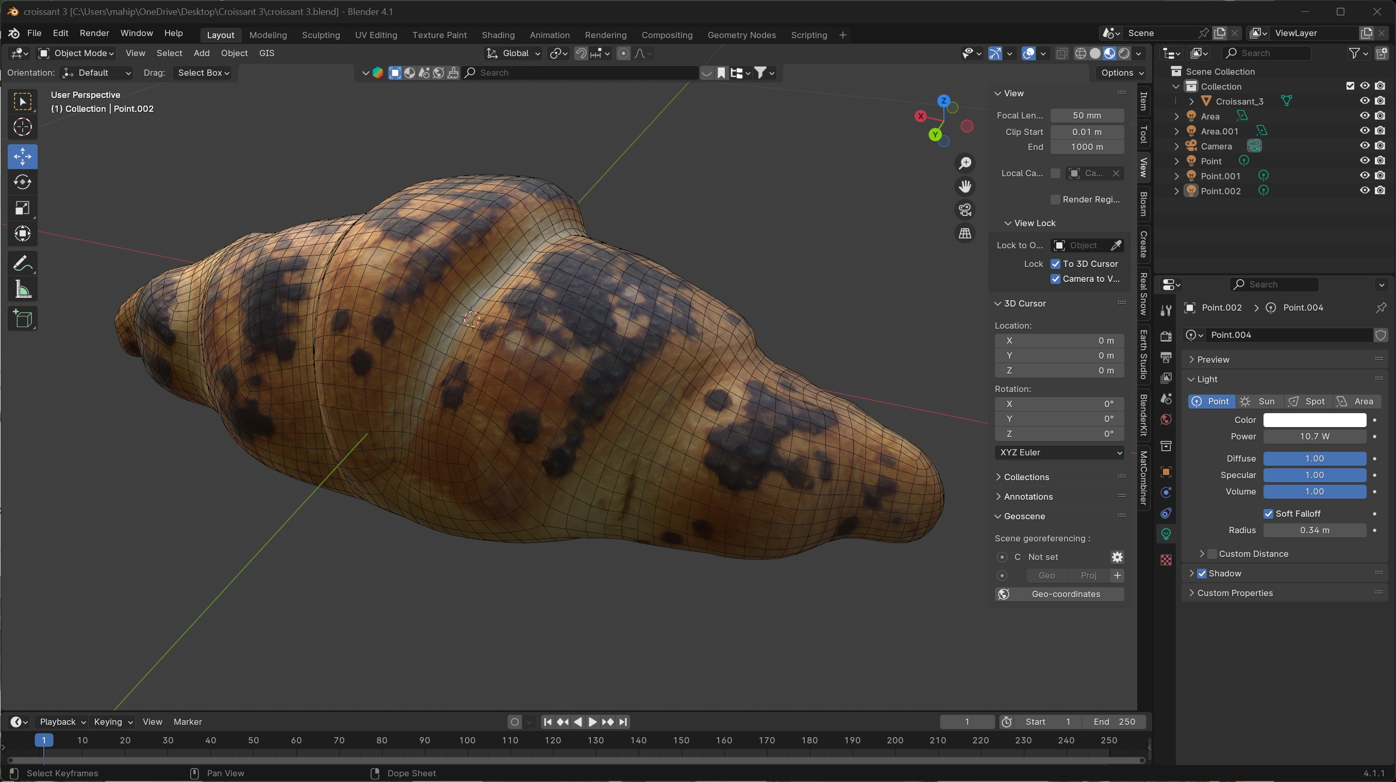
Task: Choose the Add Cube tool
Action: pos(22,319)
